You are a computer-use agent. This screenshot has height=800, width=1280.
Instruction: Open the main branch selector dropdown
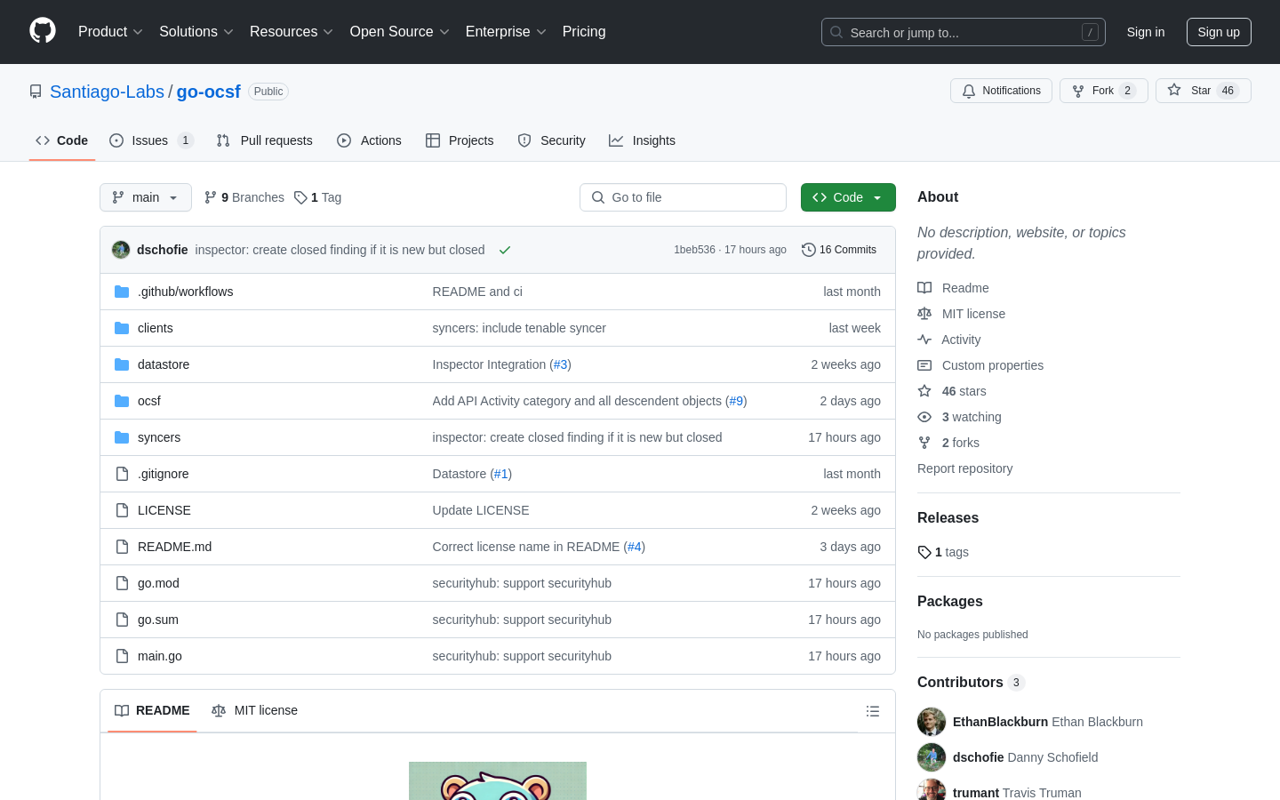[146, 197]
